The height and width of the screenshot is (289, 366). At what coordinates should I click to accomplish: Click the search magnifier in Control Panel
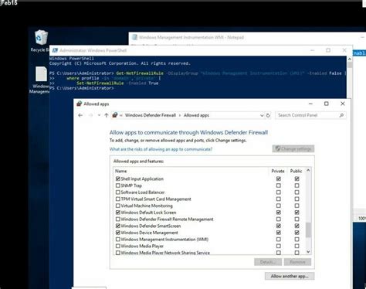pos(341,115)
